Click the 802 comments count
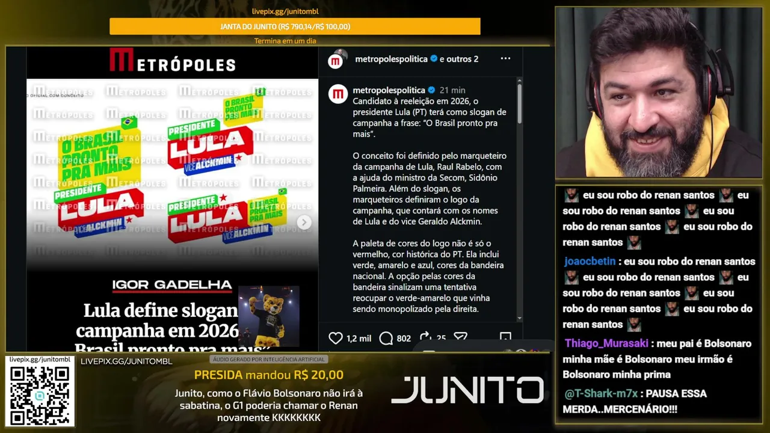 click(404, 339)
